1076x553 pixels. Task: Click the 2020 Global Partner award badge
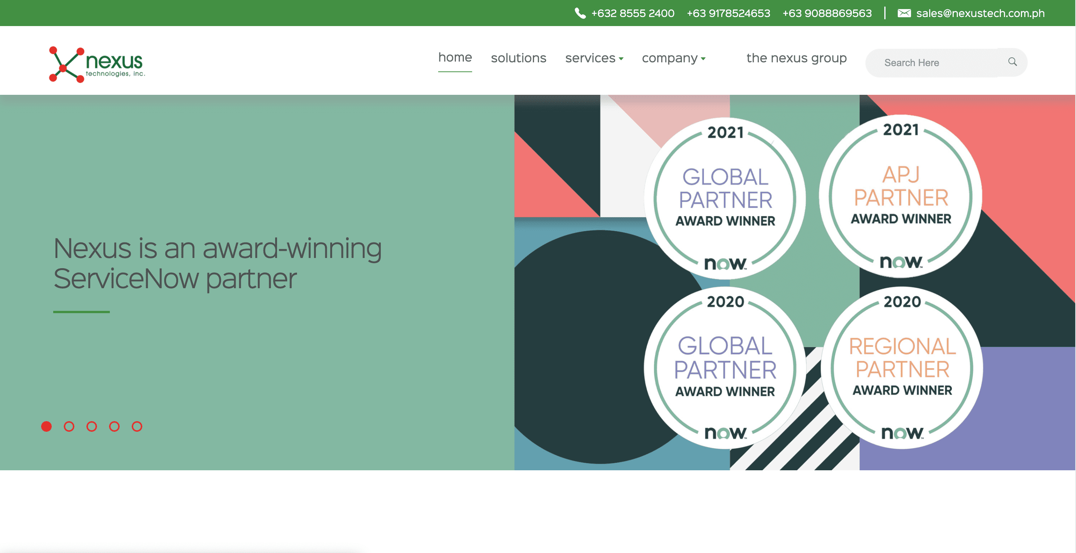725,368
